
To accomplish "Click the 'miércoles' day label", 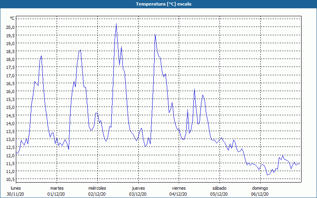I will [x=97, y=188].
